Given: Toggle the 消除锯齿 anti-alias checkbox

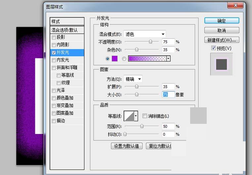Looking at the screenshot, I should tap(145, 116).
